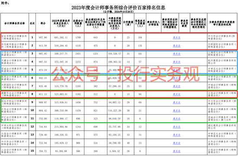
Task: Select revenue value 500,217.71
Action: (x=61, y=54)
